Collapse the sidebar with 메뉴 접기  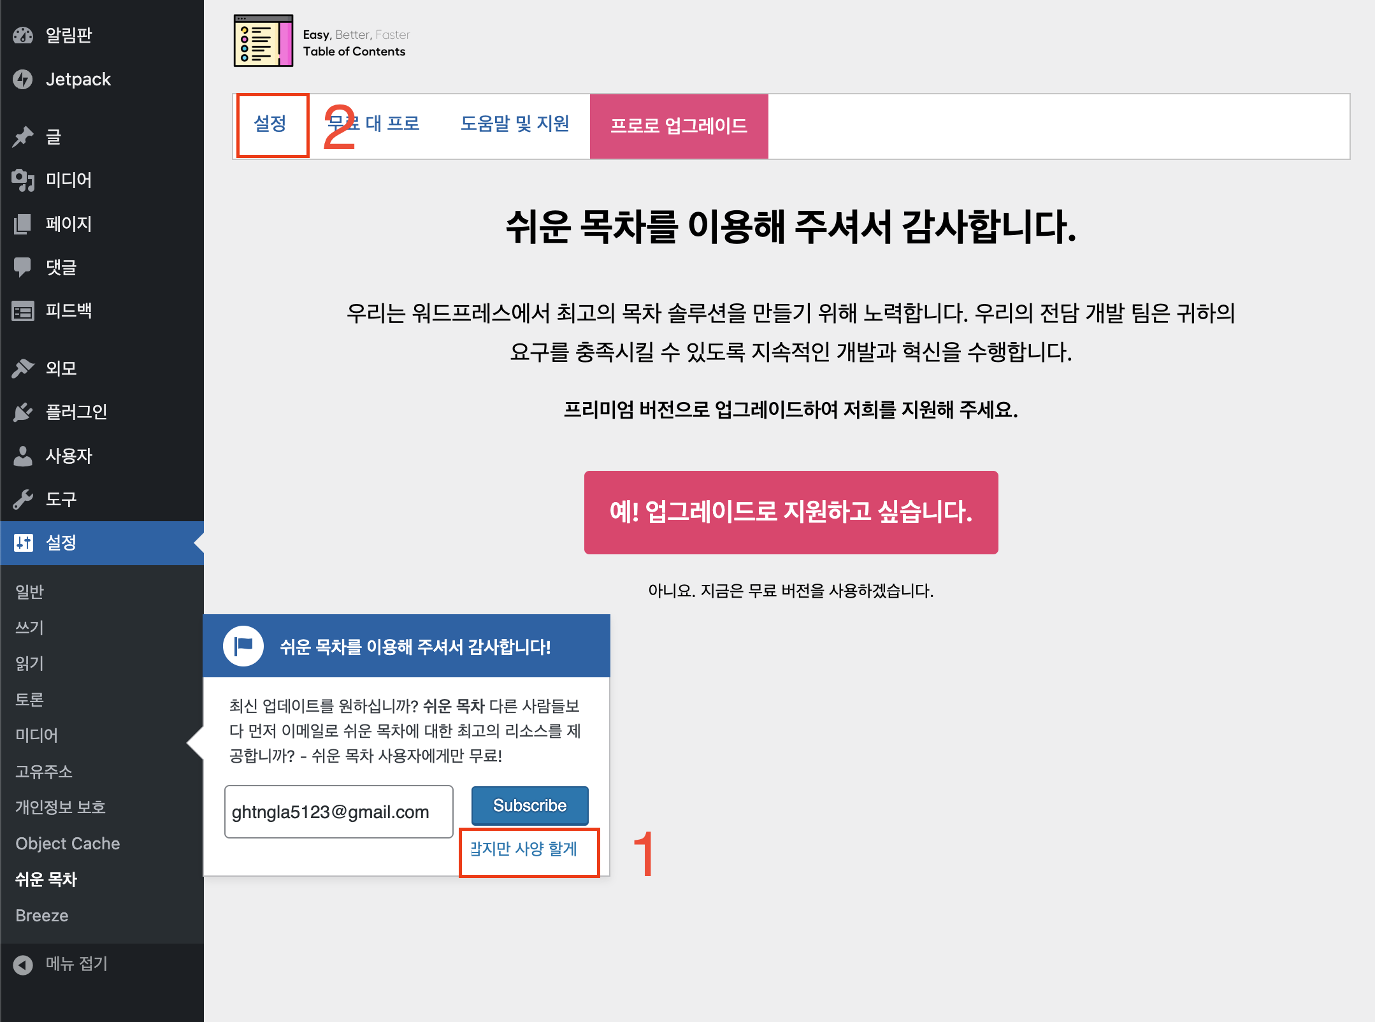point(75,964)
